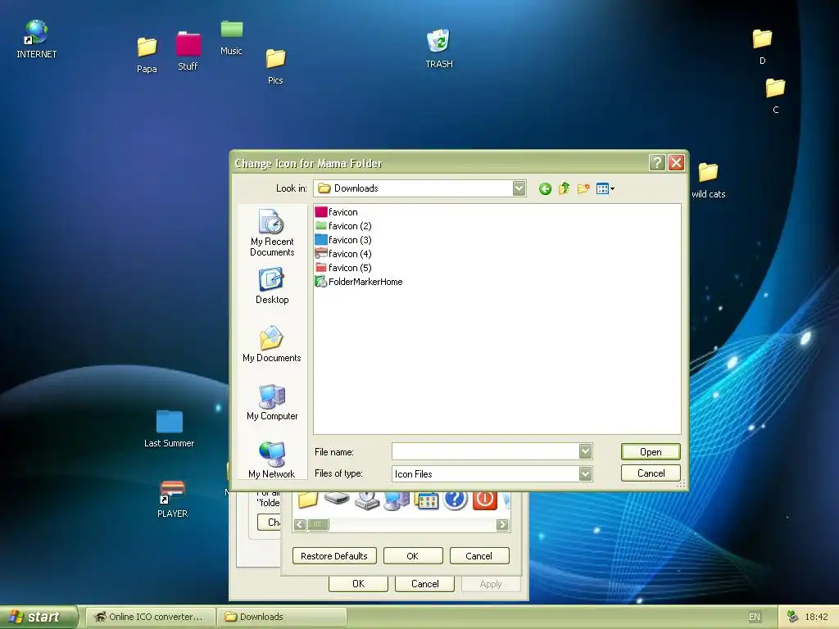839x629 pixels.
Task: Select the favicon (2) file
Action: (343, 226)
